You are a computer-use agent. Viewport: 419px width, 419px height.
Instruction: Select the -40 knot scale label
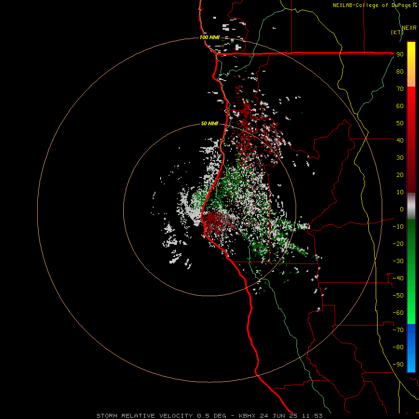pos(398,278)
